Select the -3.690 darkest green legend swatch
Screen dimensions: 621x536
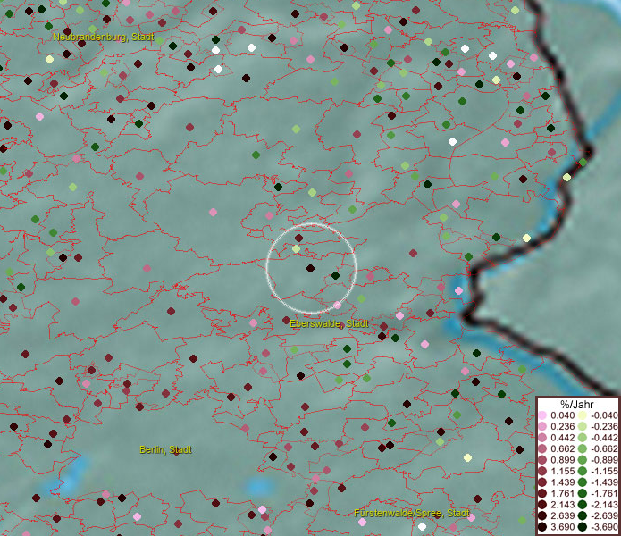[x=583, y=527]
